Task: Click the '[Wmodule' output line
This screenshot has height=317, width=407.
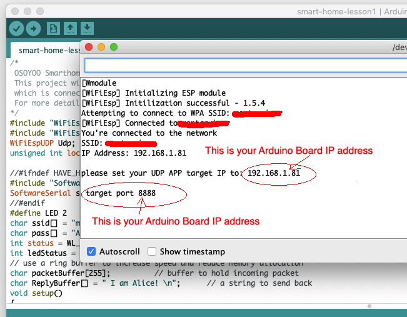Action: (99, 83)
